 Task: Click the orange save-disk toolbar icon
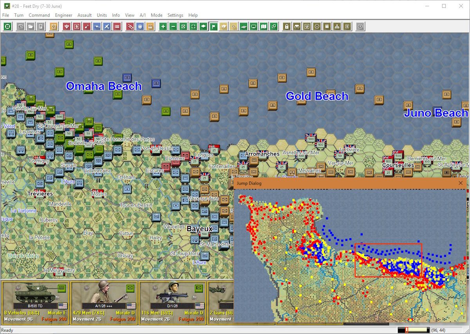coord(150,27)
